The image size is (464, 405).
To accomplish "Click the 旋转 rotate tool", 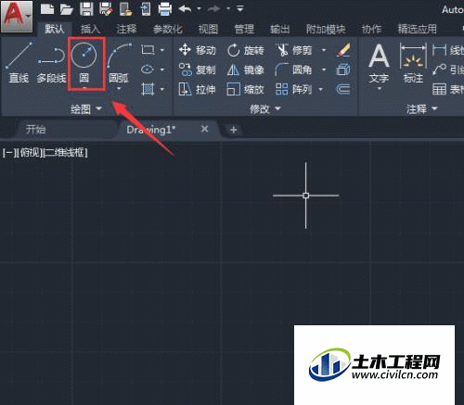I will point(246,50).
